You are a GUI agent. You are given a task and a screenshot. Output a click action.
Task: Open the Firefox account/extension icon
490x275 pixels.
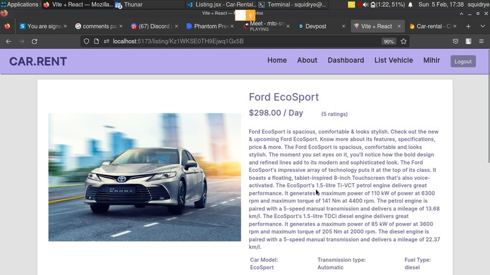pos(468,41)
